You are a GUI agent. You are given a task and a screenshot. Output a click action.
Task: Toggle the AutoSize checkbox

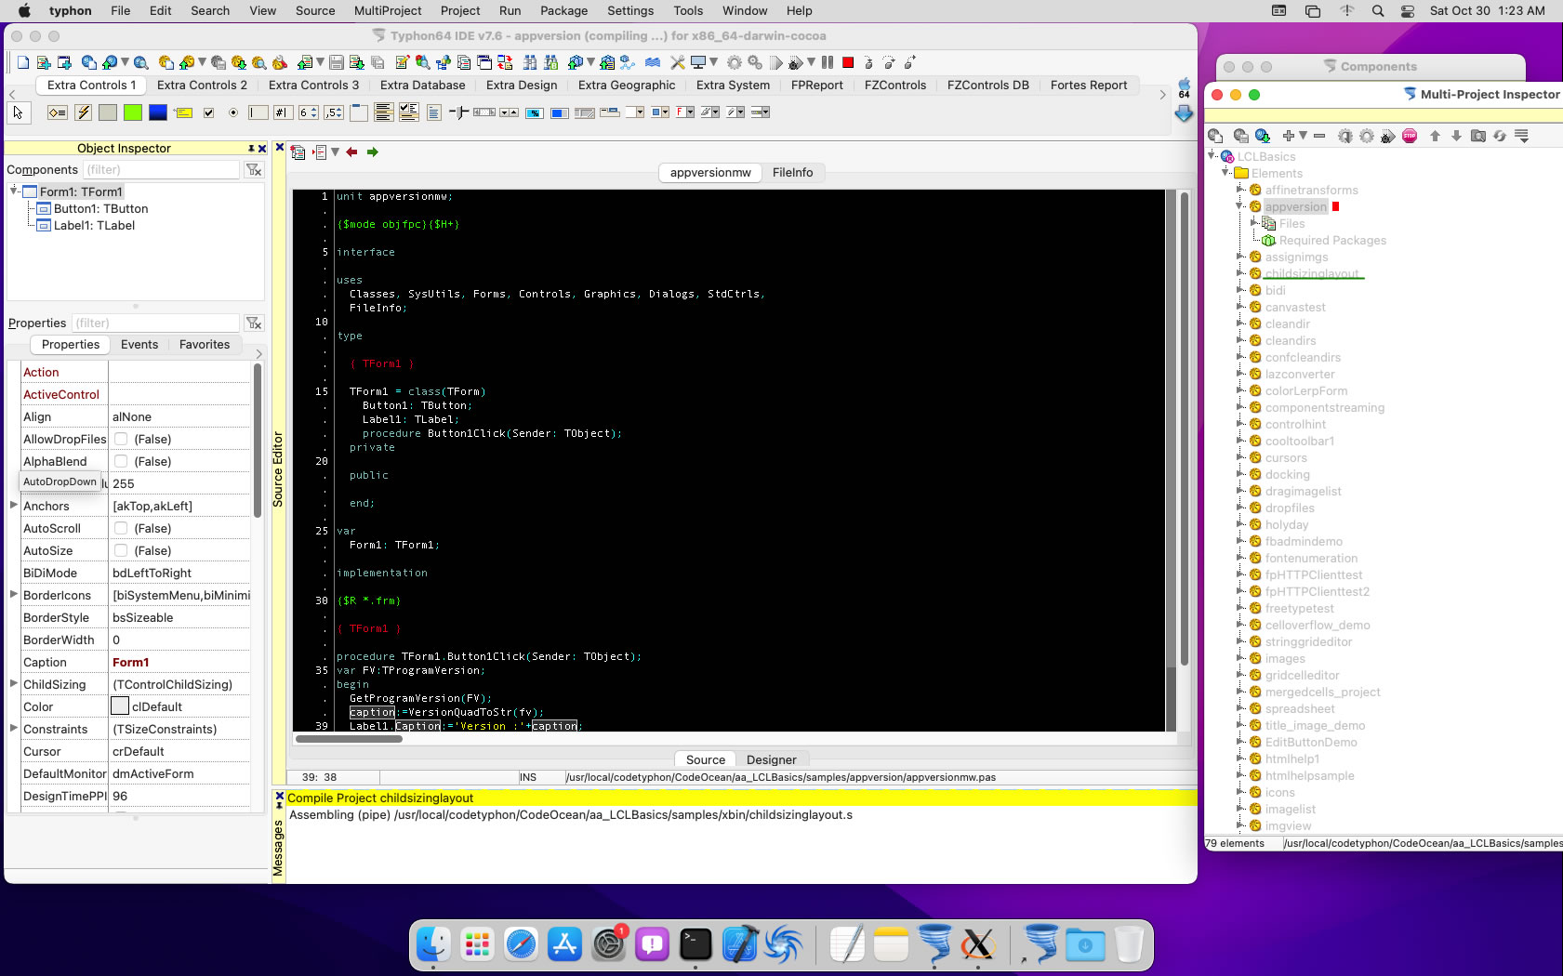point(121,550)
